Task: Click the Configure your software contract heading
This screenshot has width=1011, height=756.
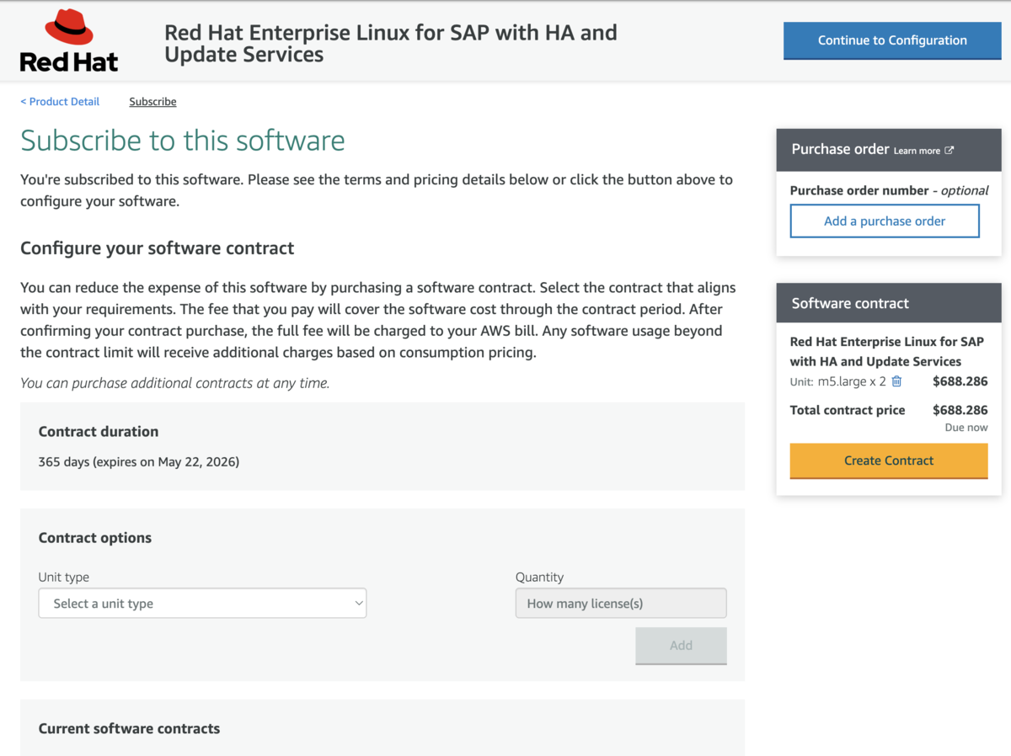Action: pyautogui.click(x=158, y=248)
